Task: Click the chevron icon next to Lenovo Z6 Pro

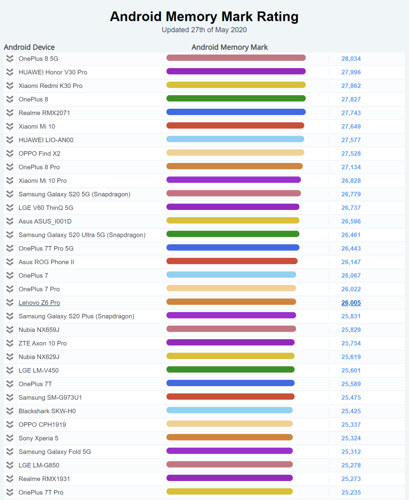Action: 10,303
